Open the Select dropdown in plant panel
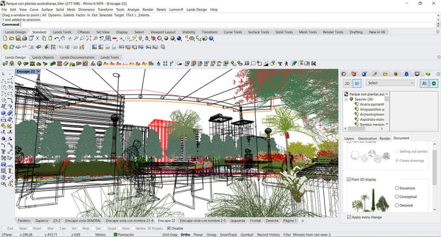Viewport: 441px width, 237px height. pyautogui.click(x=390, y=83)
